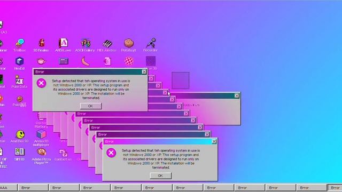Open the ANSI Love icon
The width and height of the screenshot is (342, 192).
click(63, 45)
